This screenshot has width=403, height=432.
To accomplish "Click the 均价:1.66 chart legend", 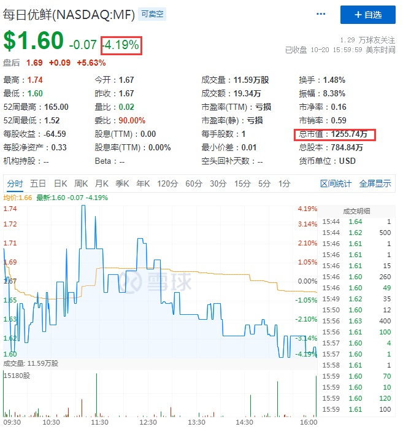I will [18, 198].
